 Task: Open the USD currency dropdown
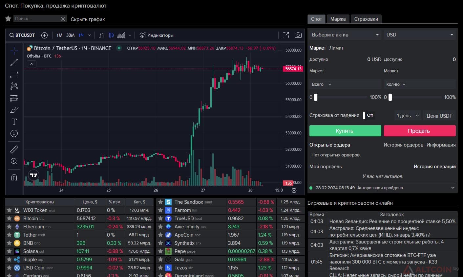[x=420, y=35]
